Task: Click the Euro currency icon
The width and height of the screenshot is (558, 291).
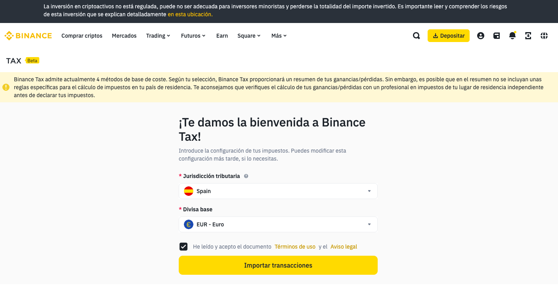Action: coord(189,224)
